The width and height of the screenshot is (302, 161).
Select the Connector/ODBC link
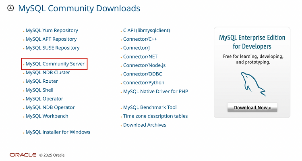pyautogui.click(x=143, y=74)
